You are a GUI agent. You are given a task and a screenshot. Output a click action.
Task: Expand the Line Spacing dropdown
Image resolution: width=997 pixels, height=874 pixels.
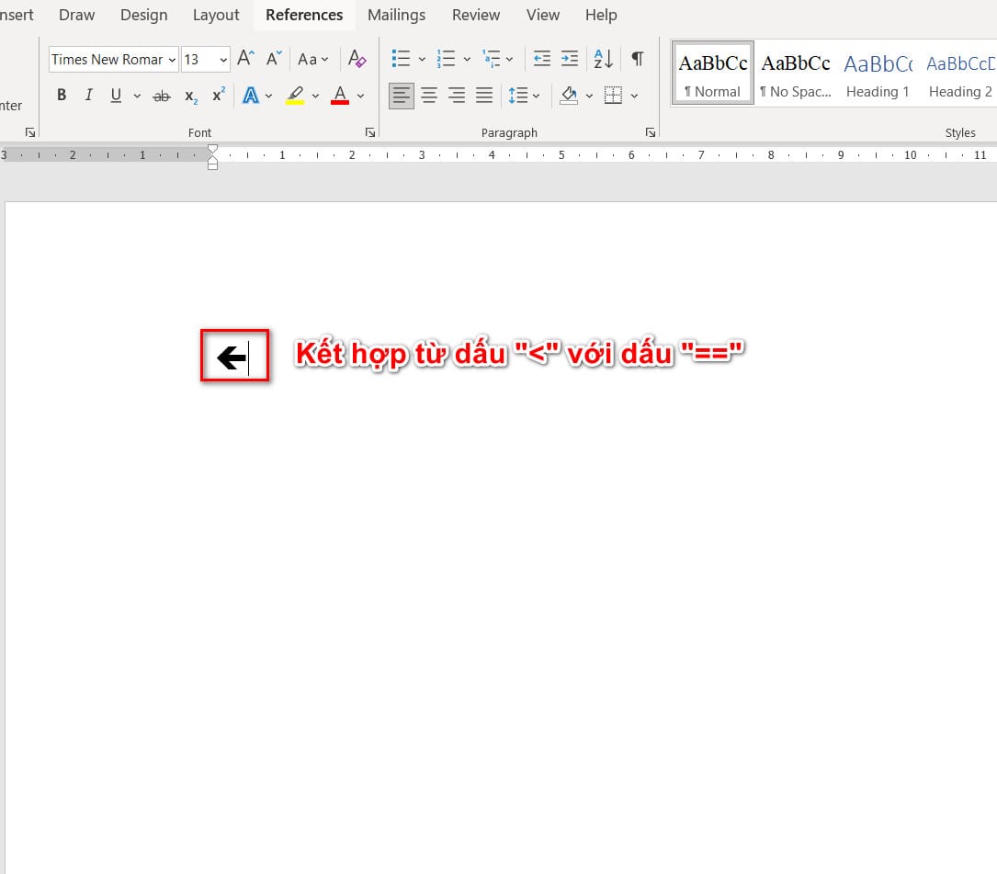click(x=535, y=96)
